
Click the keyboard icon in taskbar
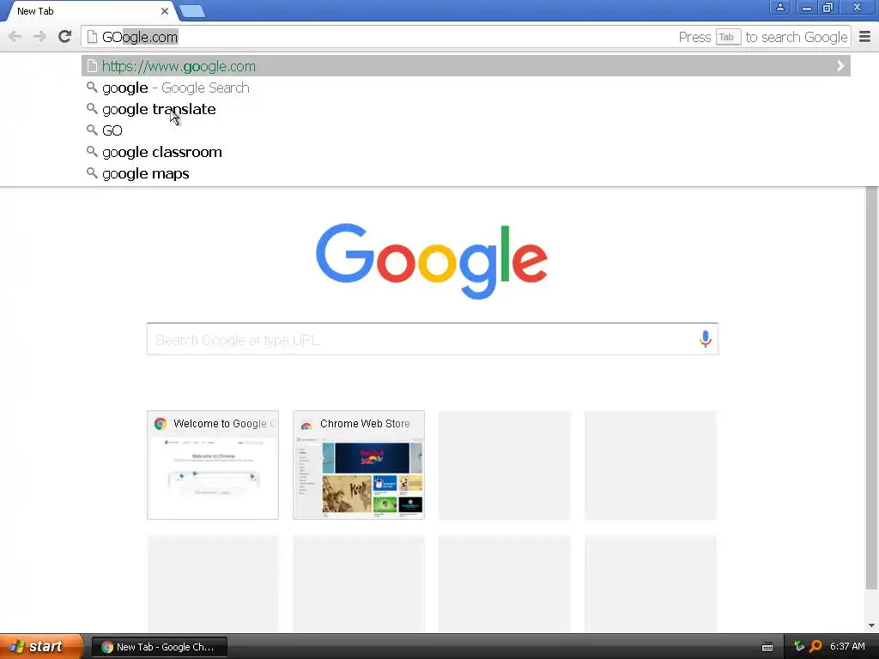pyautogui.click(x=767, y=647)
